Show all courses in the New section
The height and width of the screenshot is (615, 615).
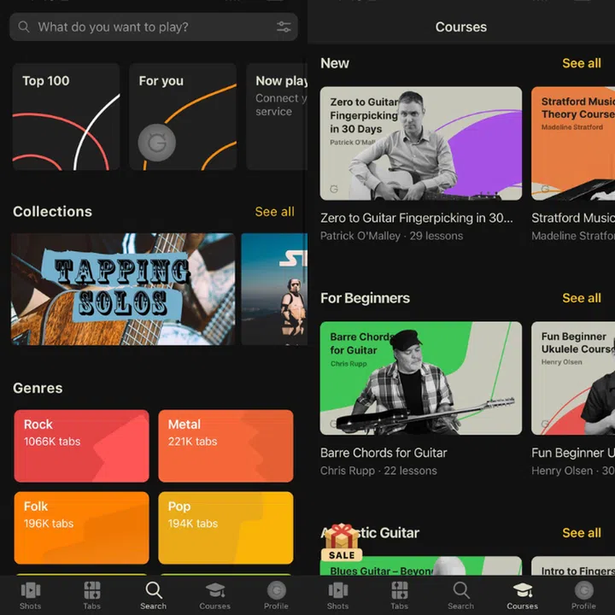[x=581, y=63]
